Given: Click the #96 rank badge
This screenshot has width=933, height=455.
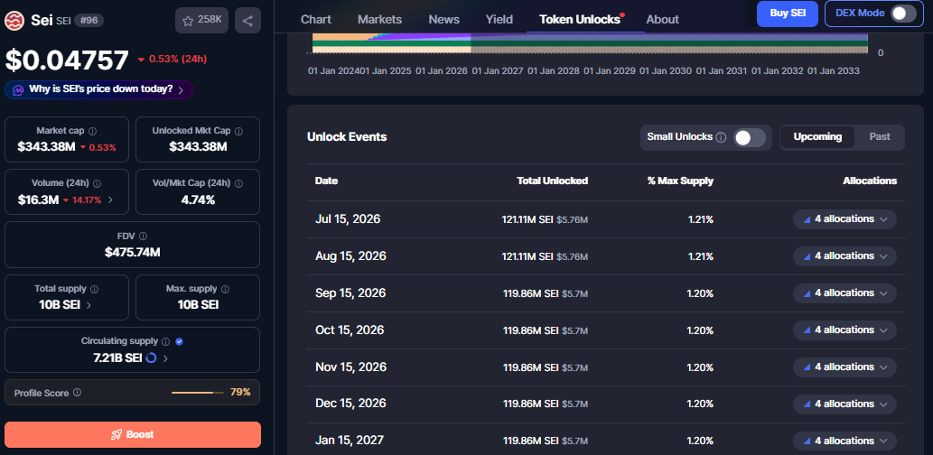Looking at the screenshot, I should coord(89,20).
